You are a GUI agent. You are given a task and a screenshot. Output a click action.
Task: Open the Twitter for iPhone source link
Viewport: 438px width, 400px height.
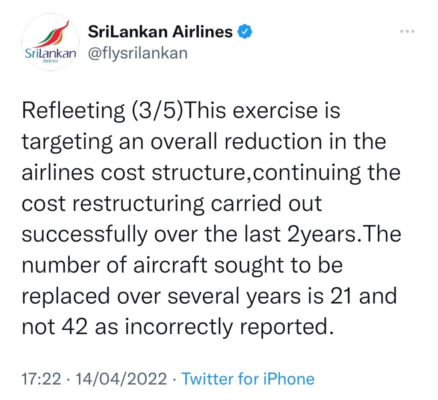248,379
